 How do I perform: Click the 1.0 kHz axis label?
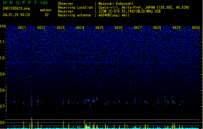[x=3, y=58]
